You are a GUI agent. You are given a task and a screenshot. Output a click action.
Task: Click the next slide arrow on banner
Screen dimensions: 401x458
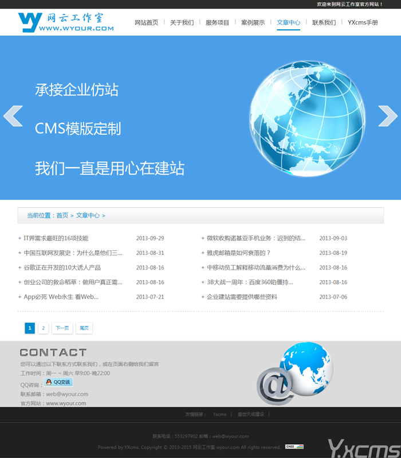[388, 116]
